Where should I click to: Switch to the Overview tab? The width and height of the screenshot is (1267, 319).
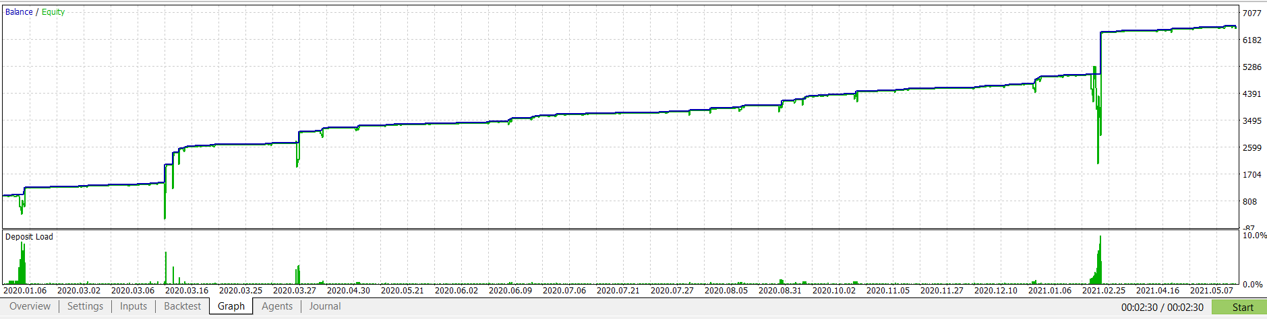(x=30, y=306)
